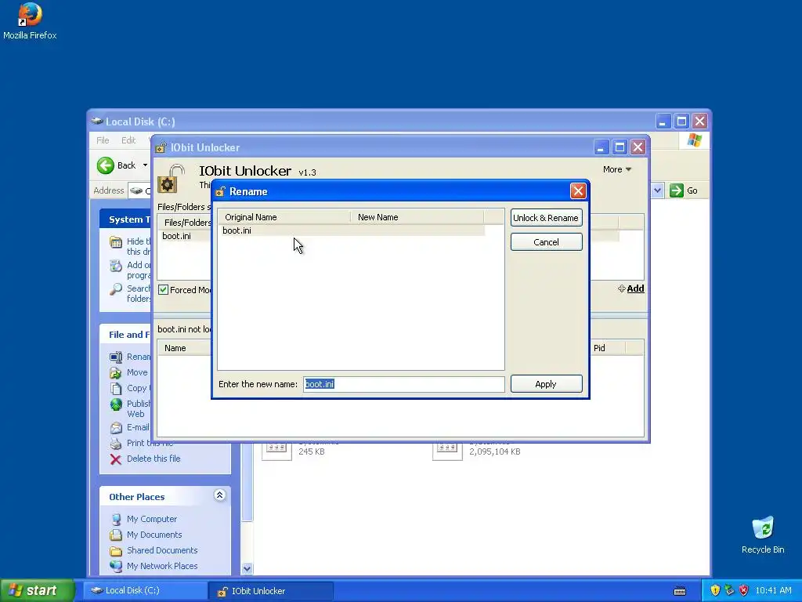Close the Rename dialog
The image size is (802, 602).
[x=578, y=191]
